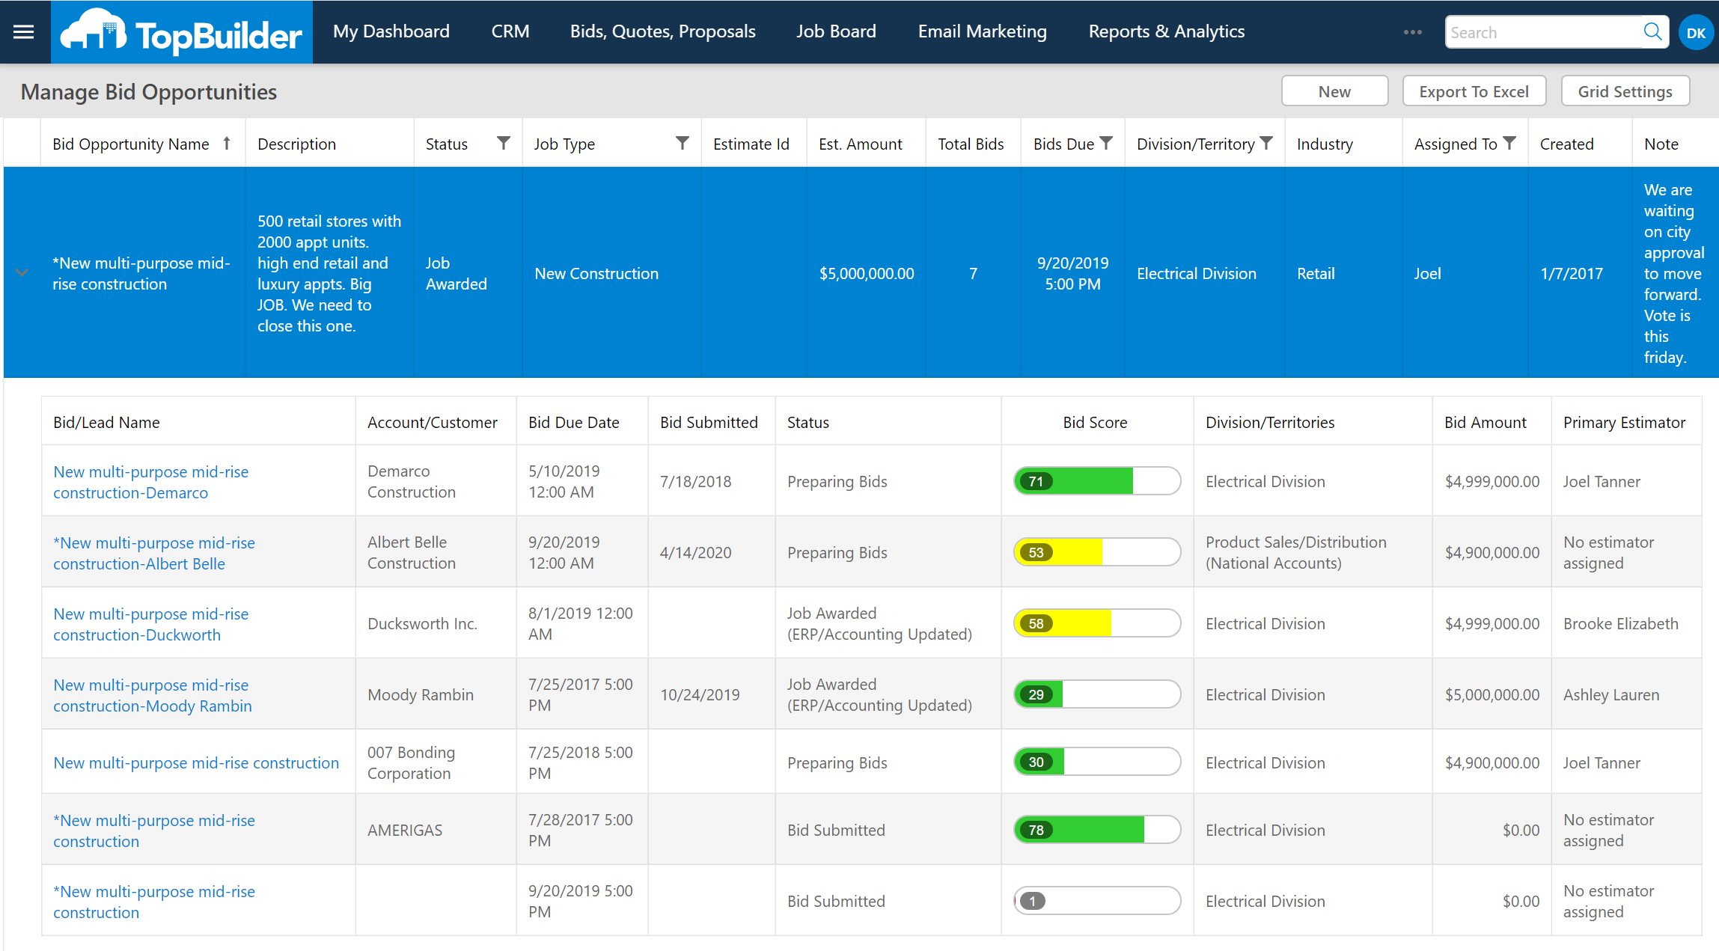Click the sort arrow on Bid Opportunity Name
Image resolution: width=1719 pixels, height=951 pixels.
click(227, 143)
